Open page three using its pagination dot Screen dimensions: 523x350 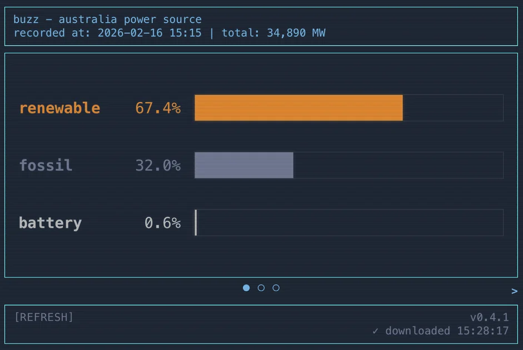tap(276, 288)
